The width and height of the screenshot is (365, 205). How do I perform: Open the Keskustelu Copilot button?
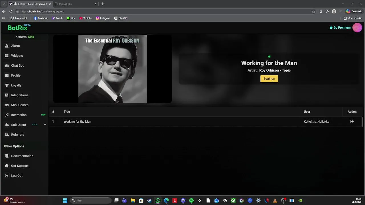click(x=354, y=11)
